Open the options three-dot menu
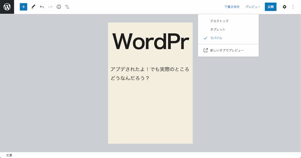The height and width of the screenshot is (158, 301). click(x=293, y=7)
